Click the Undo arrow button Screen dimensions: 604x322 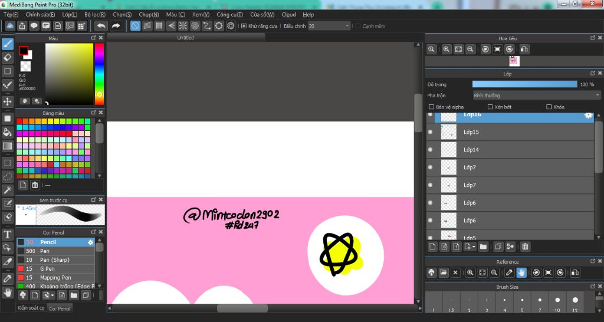(101, 26)
